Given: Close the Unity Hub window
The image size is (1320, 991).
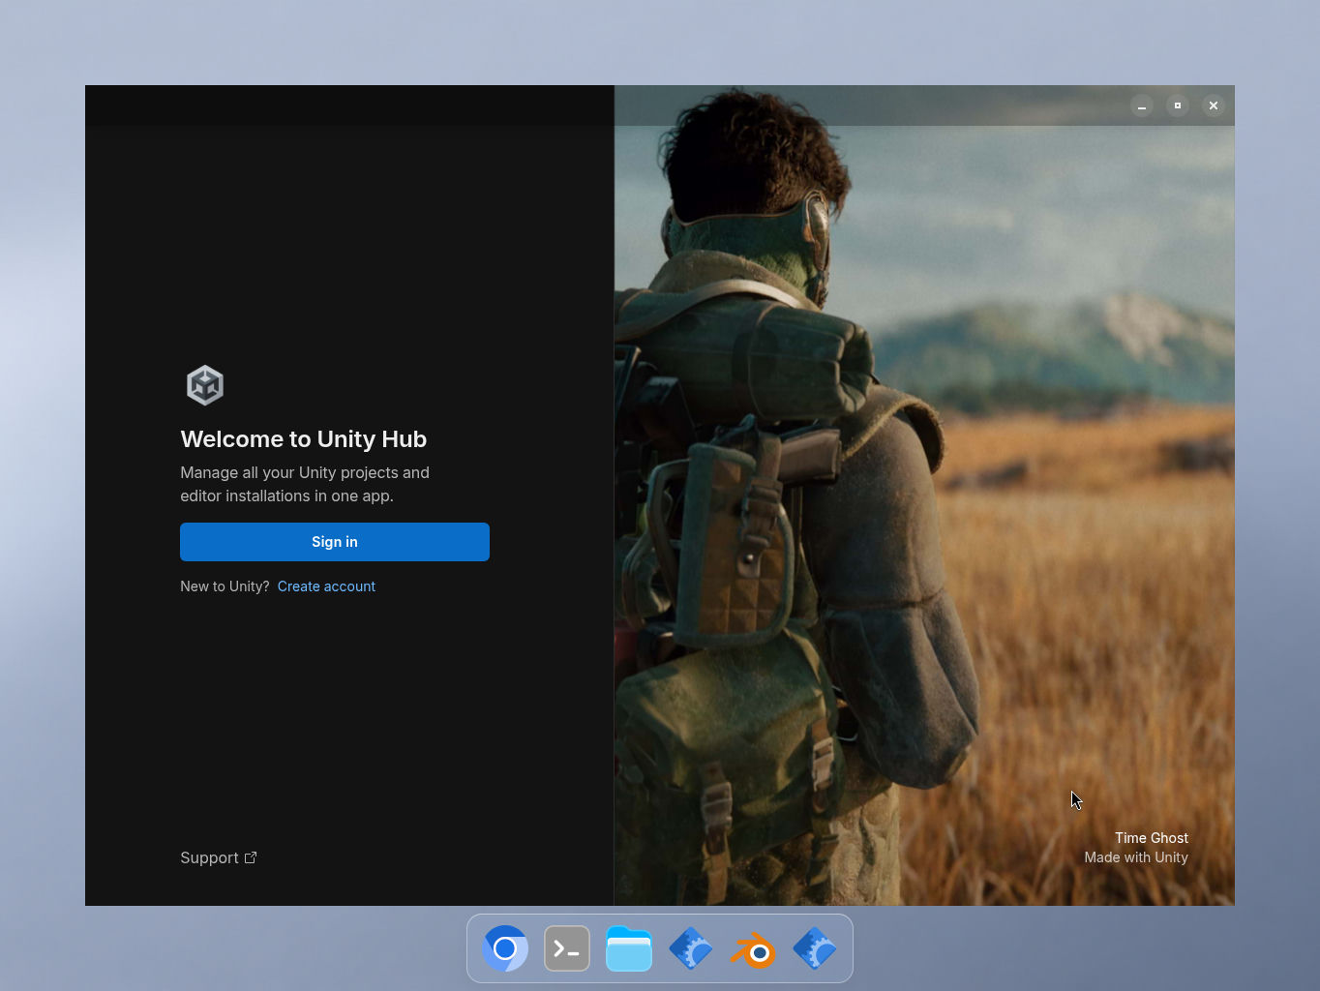Looking at the screenshot, I should pos(1214,105).
